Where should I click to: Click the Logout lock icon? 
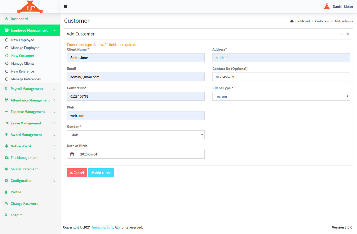[6, 215]
